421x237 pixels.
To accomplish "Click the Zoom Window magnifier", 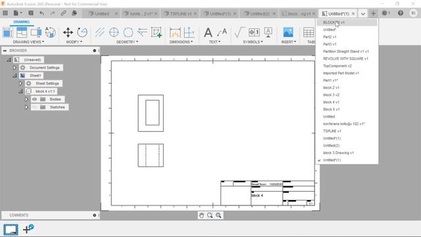I will tap(210, 215).
